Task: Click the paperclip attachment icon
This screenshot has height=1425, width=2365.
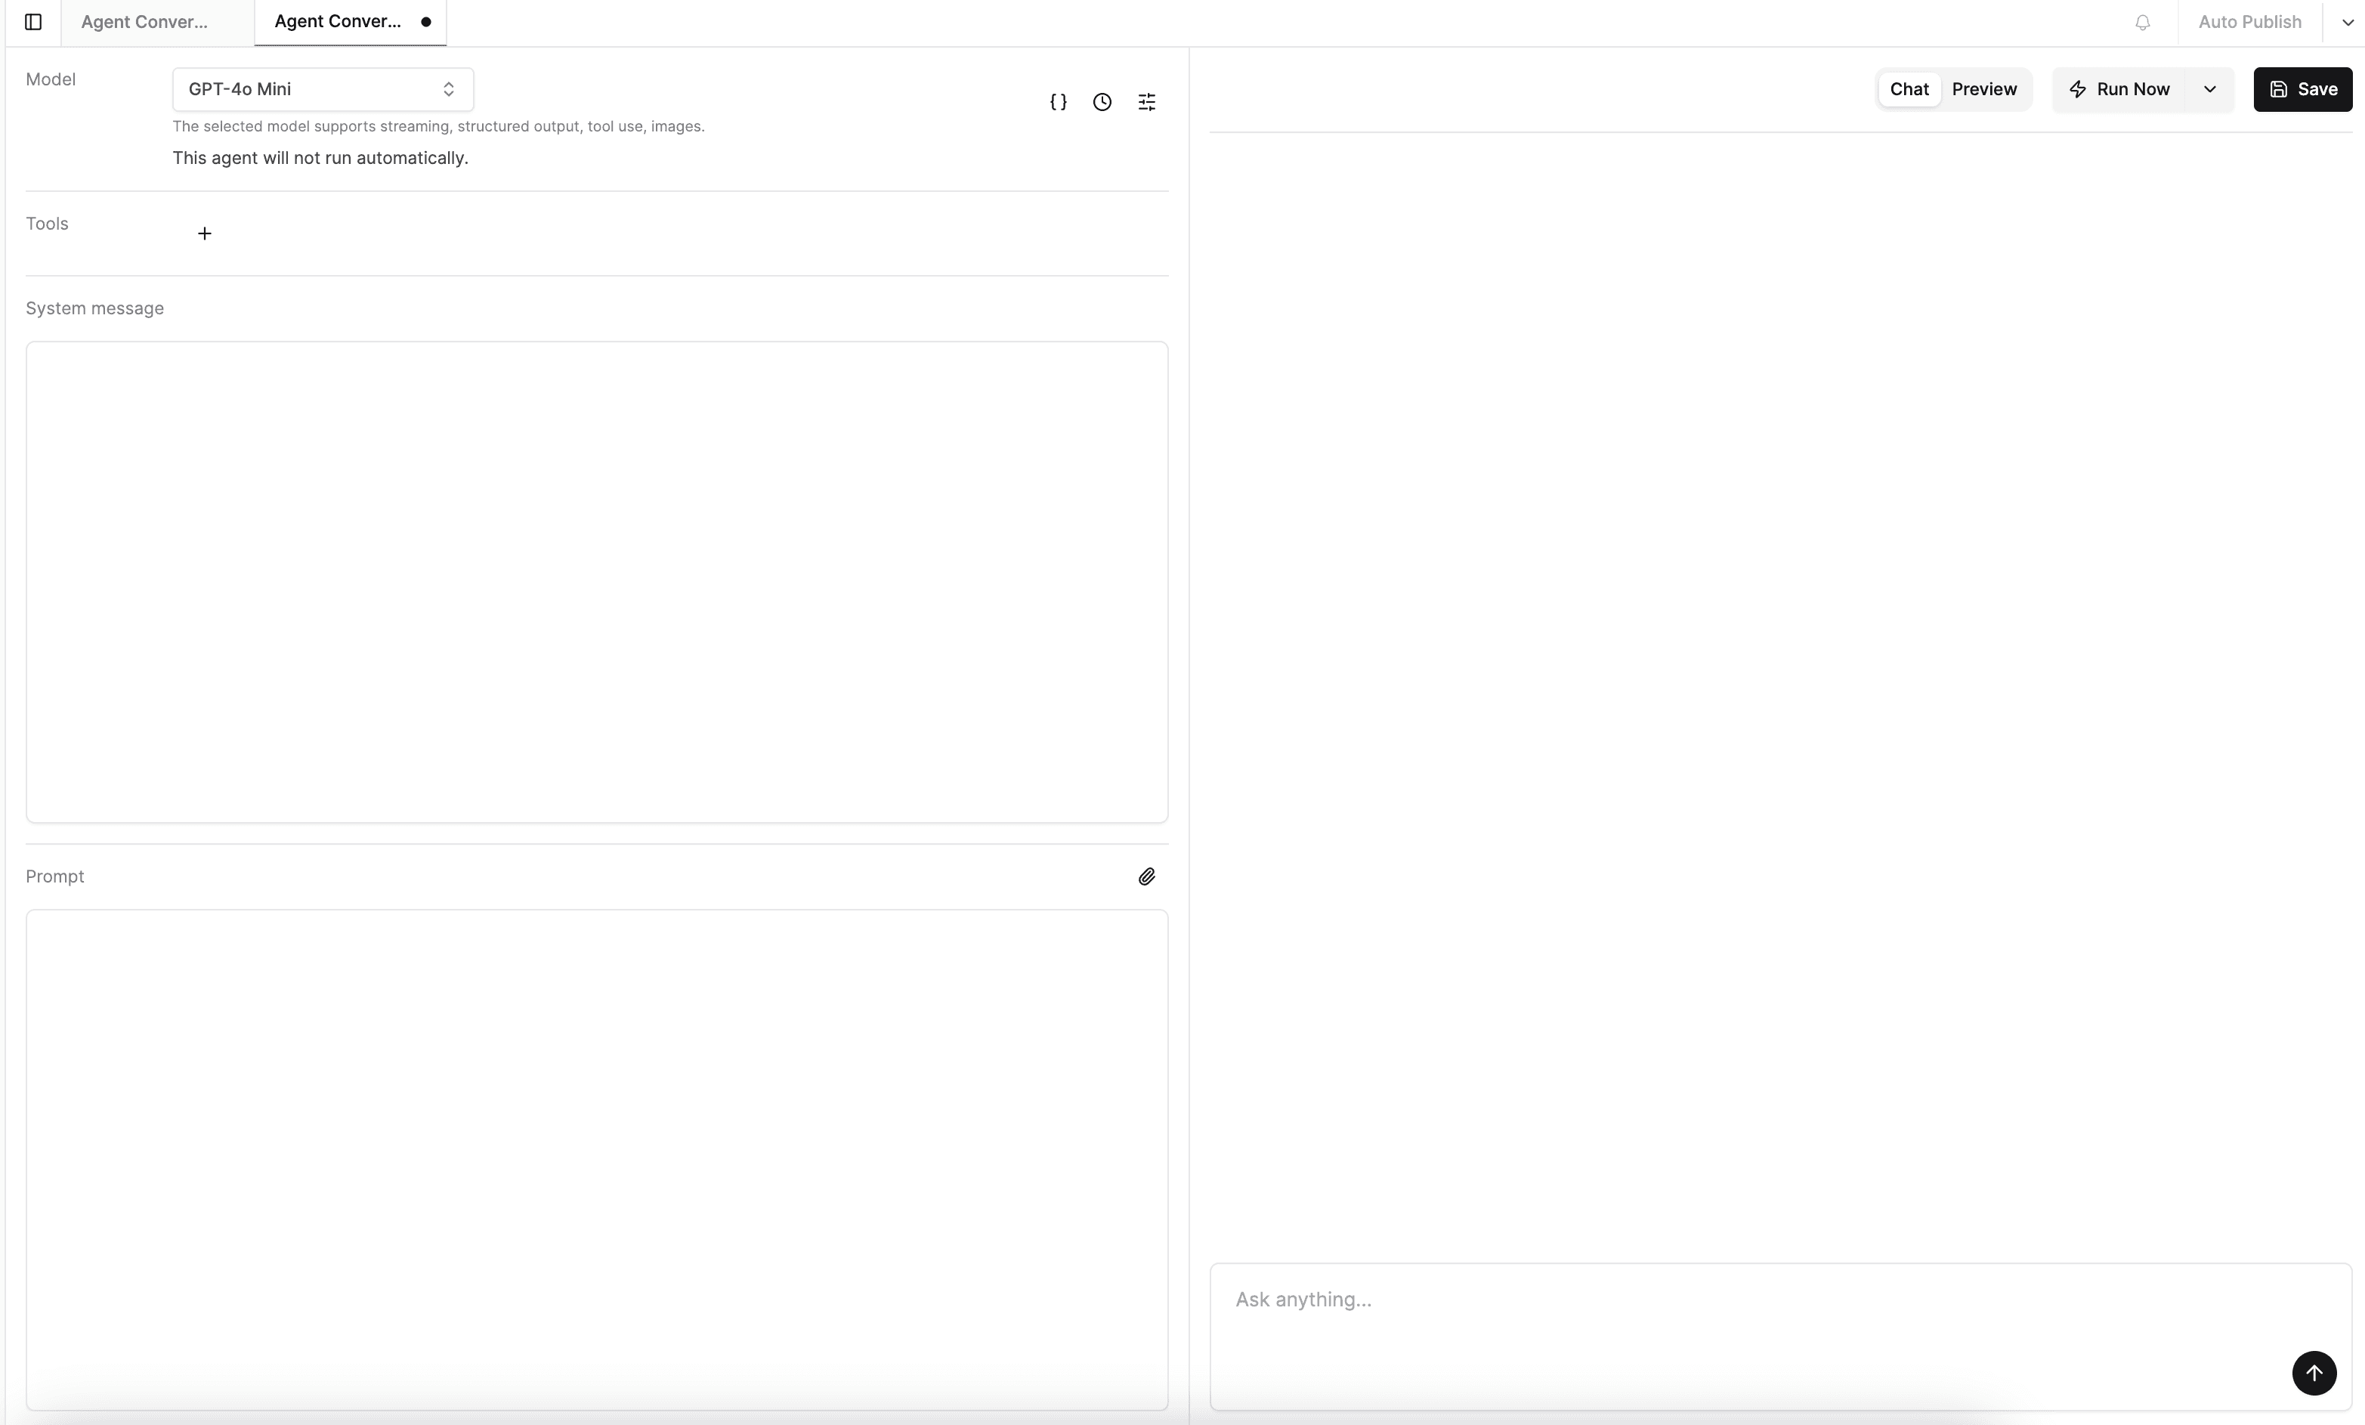Action: tap(1146, 876)
